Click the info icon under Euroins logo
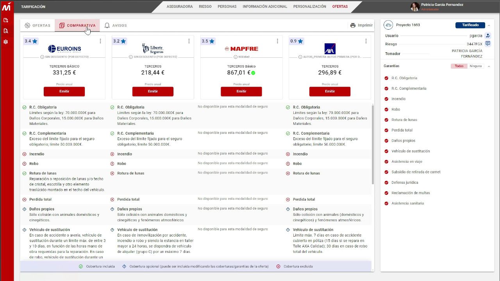Viewport: 500px width, 281px height. pyautogui.click(x=42, y=57)
